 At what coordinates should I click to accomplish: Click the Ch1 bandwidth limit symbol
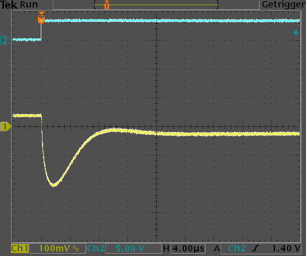tap(76, 248)
